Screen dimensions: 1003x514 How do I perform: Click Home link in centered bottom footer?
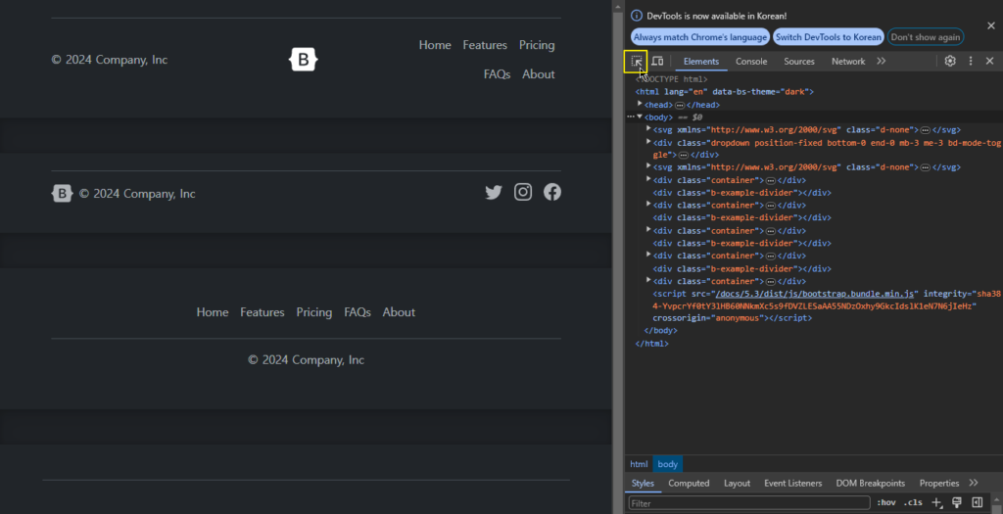(213, 312)
